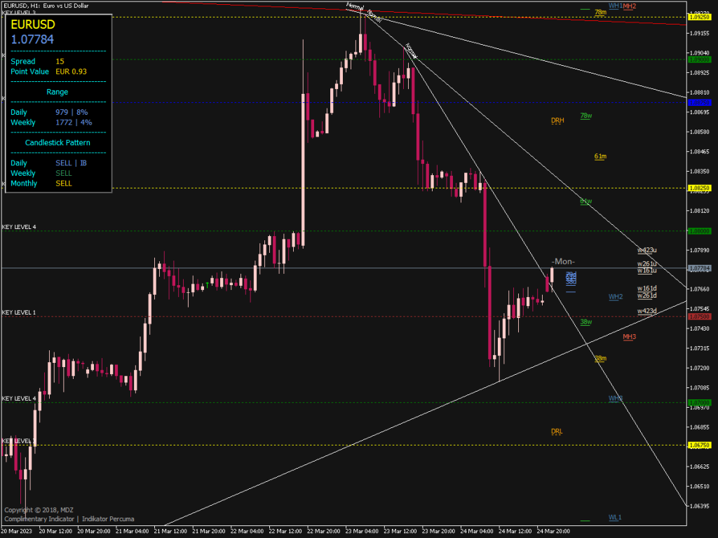The height and width of the screenshot is (538, 718).
Task: Click the 22 Mar 20:00 time axis label
Action: 323,531
